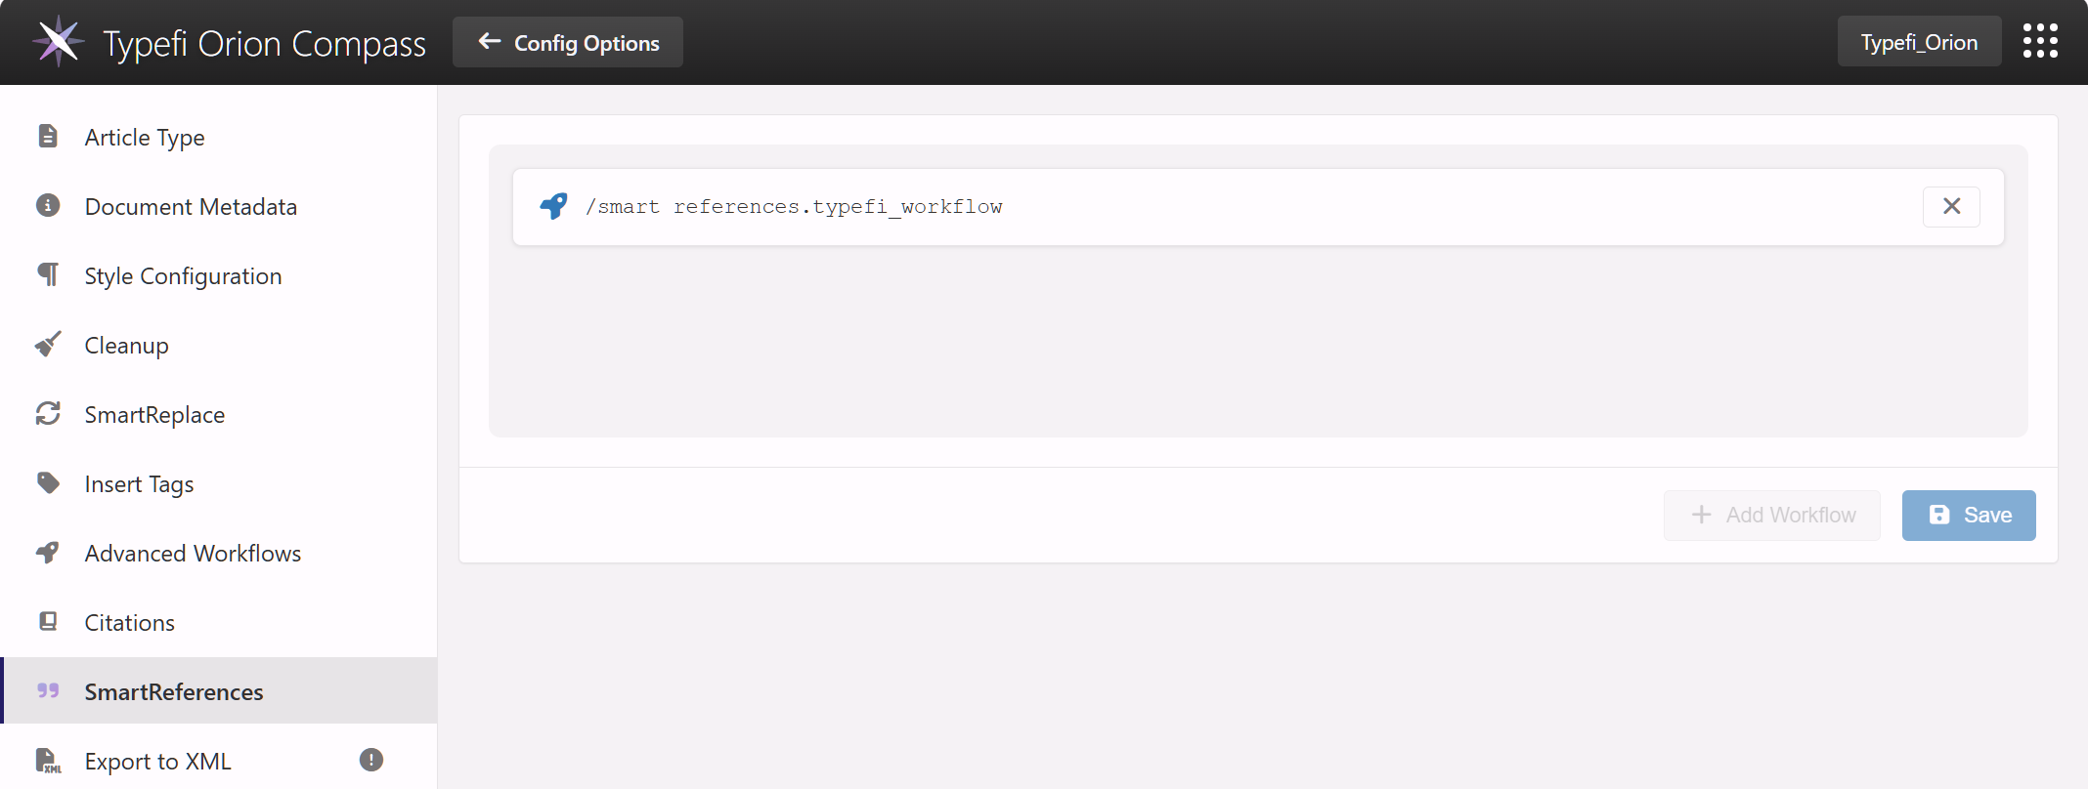Go to Style Configuration
The image size is (2088, 789).
pos(219,275)
